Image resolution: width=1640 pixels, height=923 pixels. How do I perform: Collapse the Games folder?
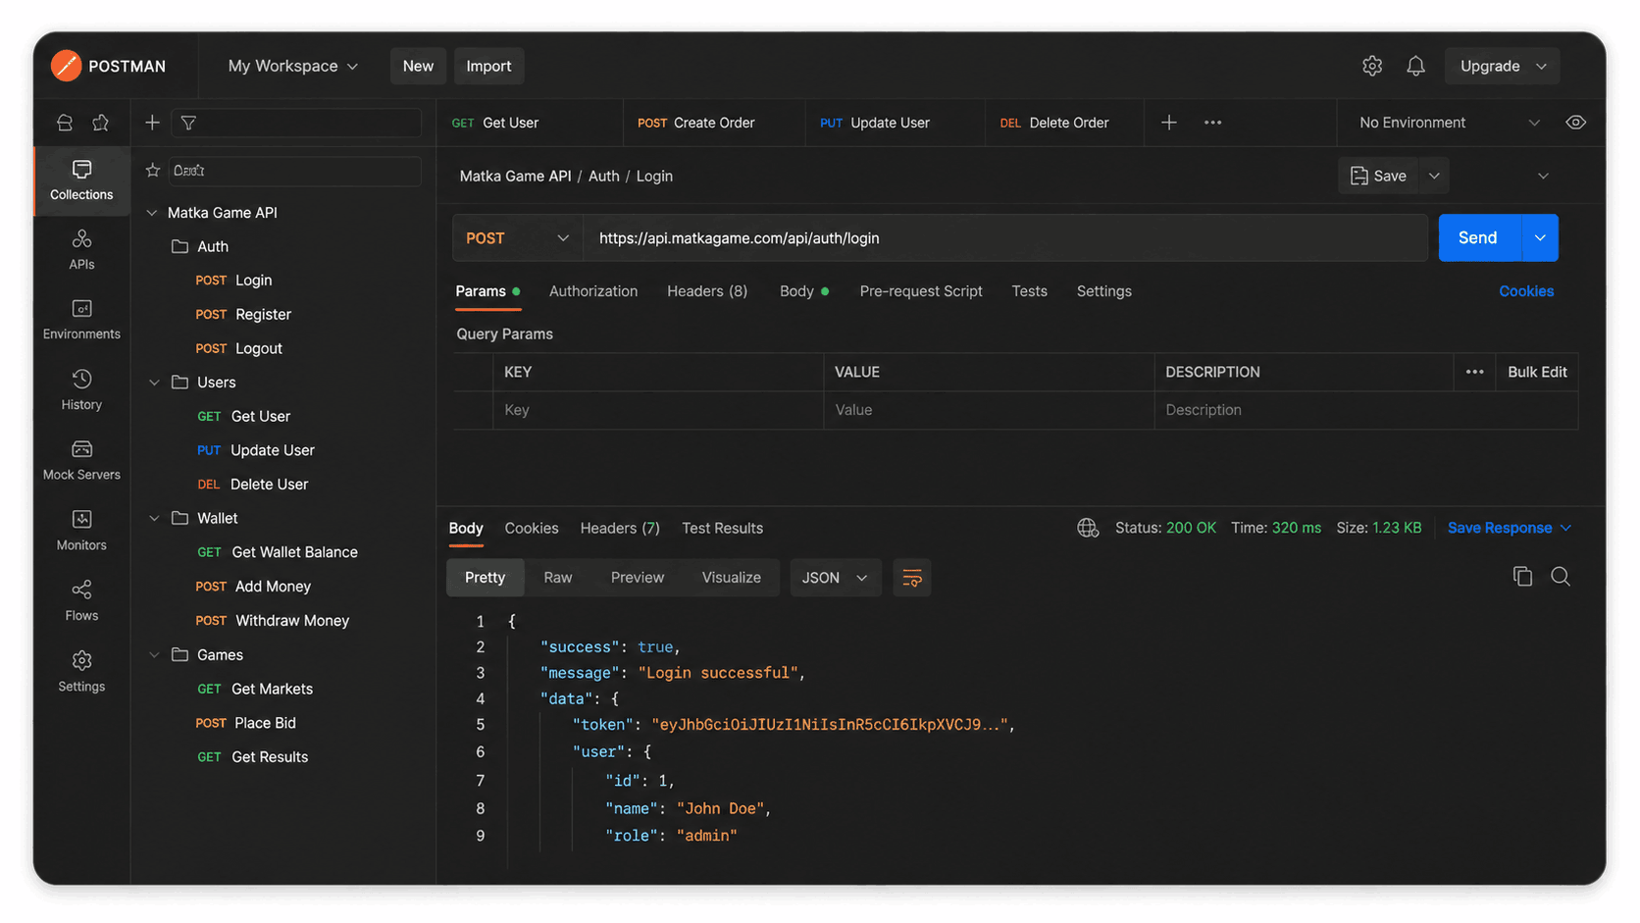click(x=154, y=655)
